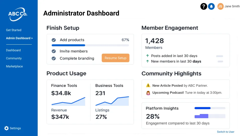Go to Marketplace in the sidebar
This screenshot has height=136, width=243.
[x=14, y=66]
